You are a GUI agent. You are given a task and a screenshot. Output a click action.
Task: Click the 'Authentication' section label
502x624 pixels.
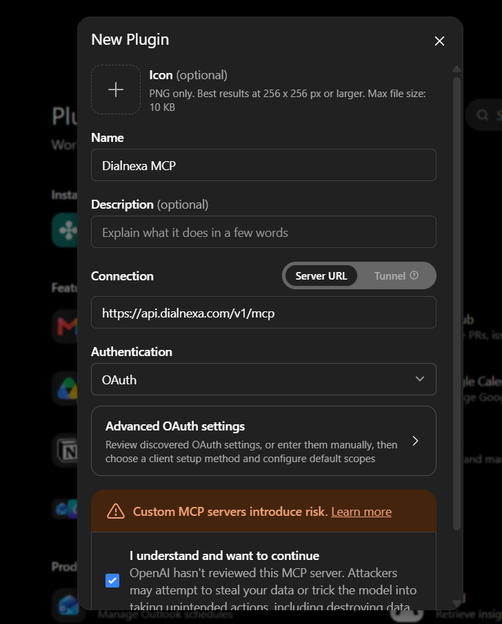pos(132,352)
